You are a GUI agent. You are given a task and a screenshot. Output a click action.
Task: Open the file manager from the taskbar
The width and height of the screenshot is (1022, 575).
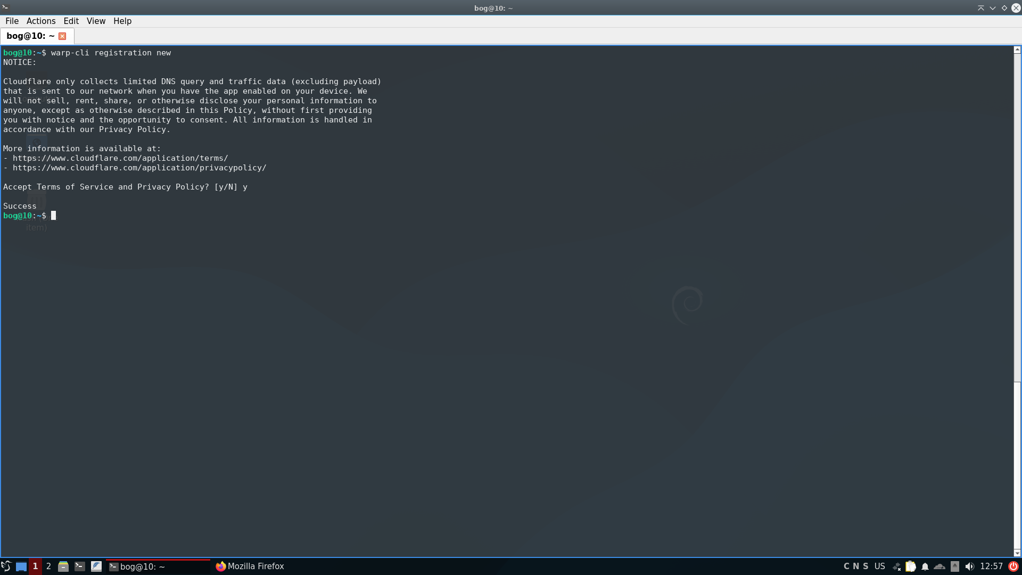pyautogui.click(x=63, y=566)
